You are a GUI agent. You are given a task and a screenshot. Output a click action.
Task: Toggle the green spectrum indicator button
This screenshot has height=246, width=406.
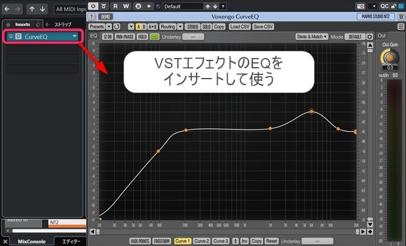[x=154, y=37]
